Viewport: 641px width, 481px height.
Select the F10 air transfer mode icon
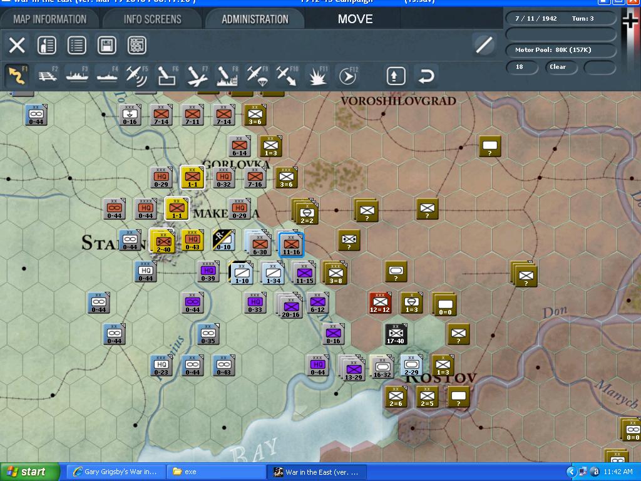coord(287,76)
